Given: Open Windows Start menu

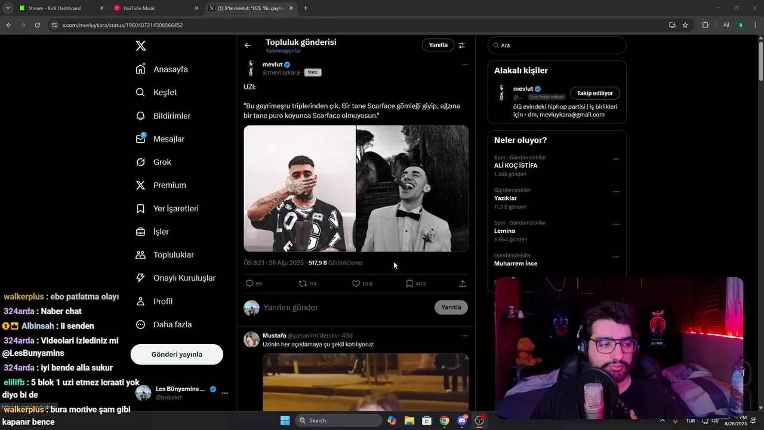Looking at the screenshot, I should [x=285, y=420].
